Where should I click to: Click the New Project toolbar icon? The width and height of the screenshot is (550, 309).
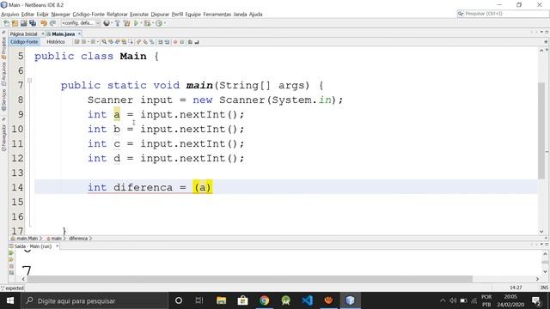pyautogui.click(x=15, y=23)
